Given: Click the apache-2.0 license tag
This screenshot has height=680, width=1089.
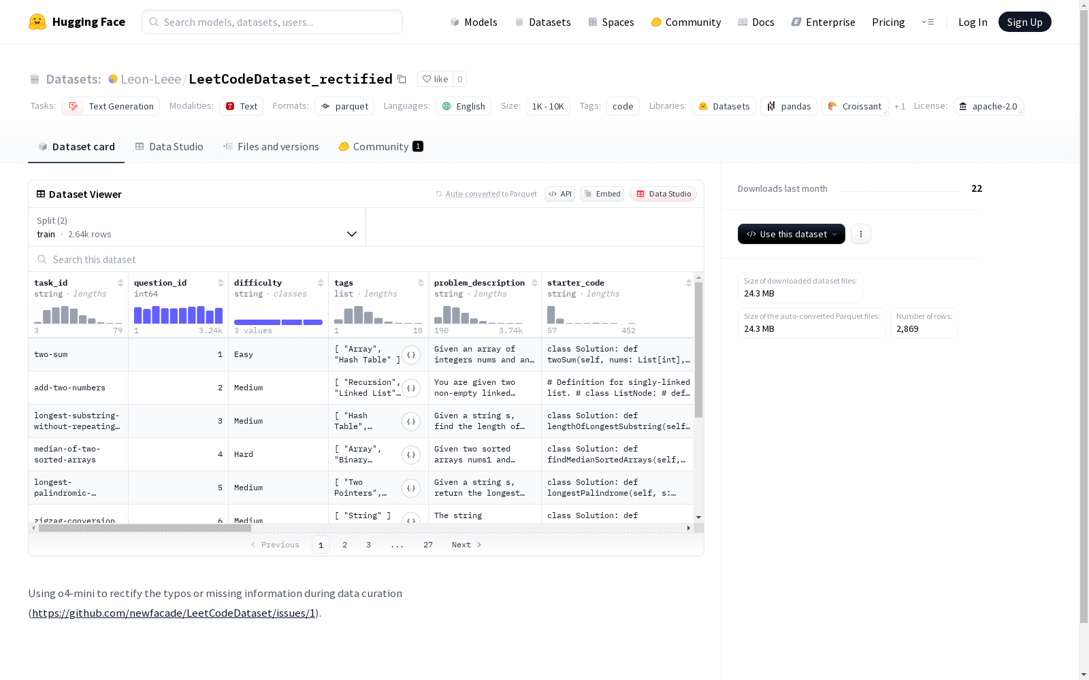Looking at the screenshot, I should pyautogui.click(x=988, y=106).
